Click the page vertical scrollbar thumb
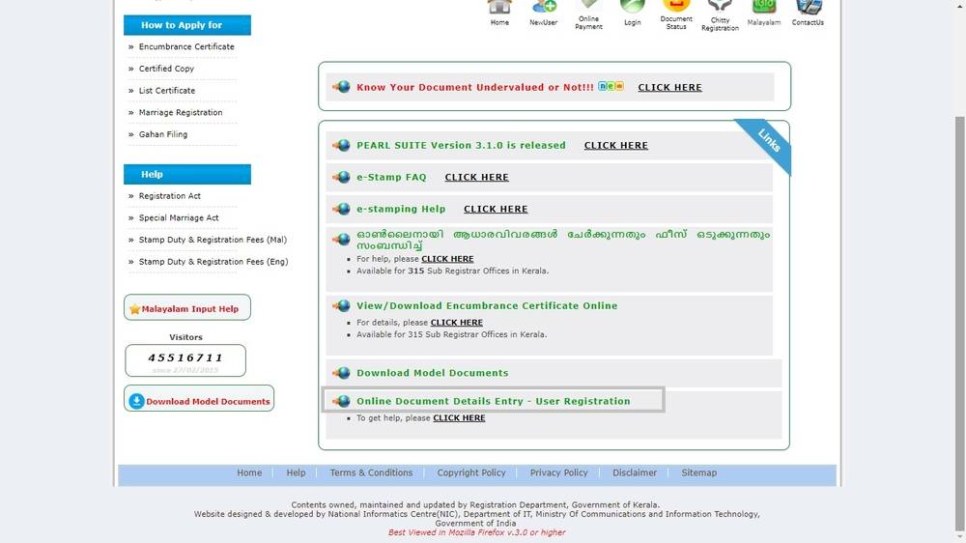The image size is (966, 543). pyautogui.click(x=960, y=324)
